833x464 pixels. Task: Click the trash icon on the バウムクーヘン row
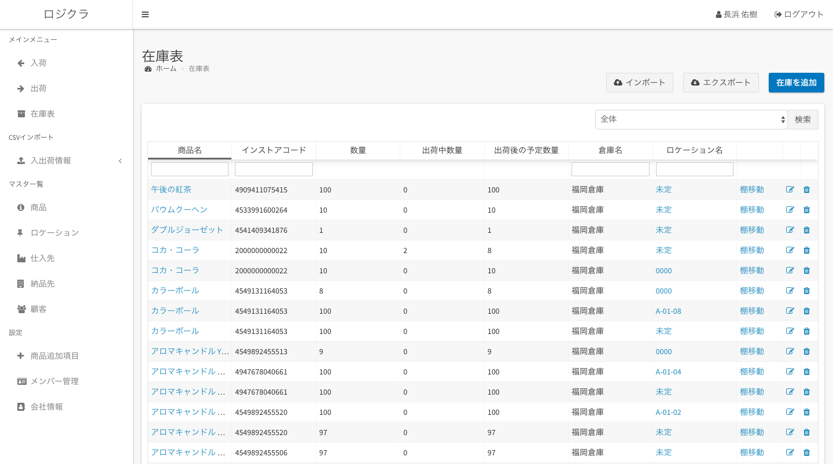click(806, 210)
